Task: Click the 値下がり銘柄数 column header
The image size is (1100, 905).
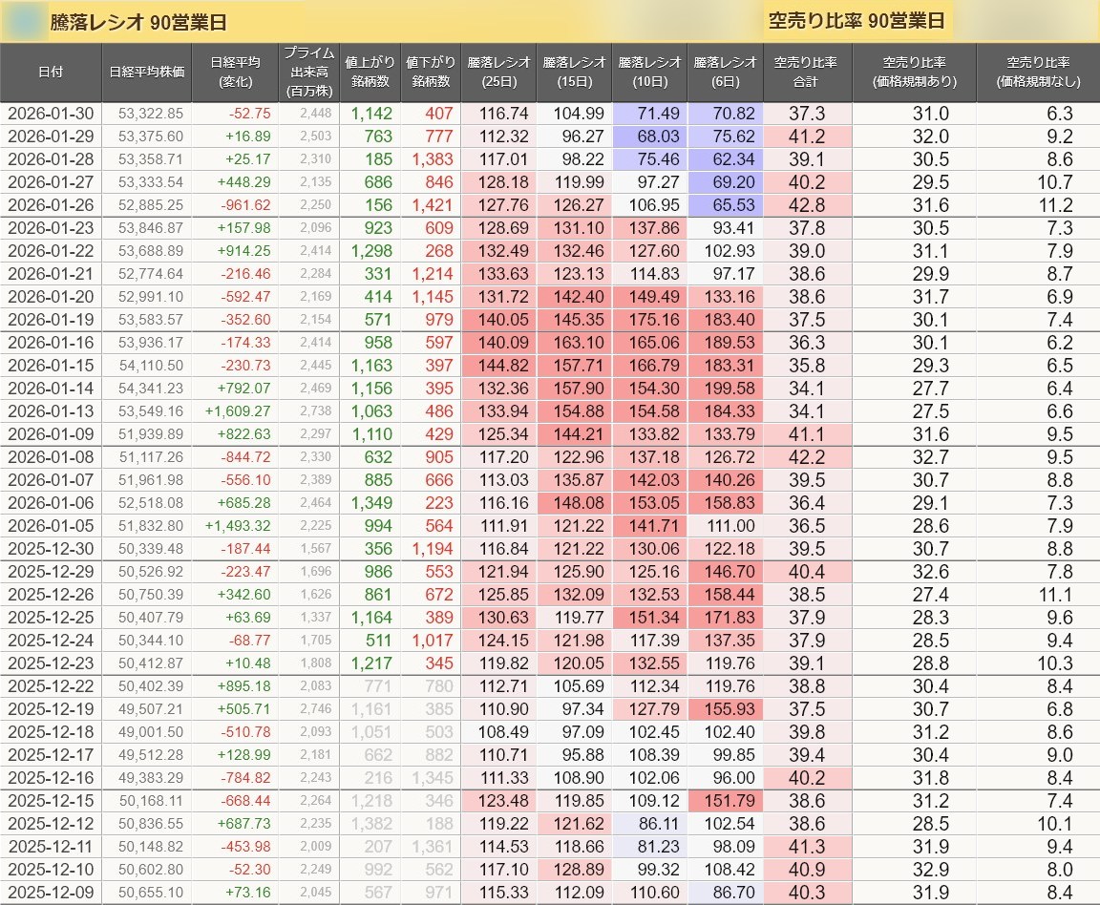Action: pyautogui.click(x=430, y=72)
